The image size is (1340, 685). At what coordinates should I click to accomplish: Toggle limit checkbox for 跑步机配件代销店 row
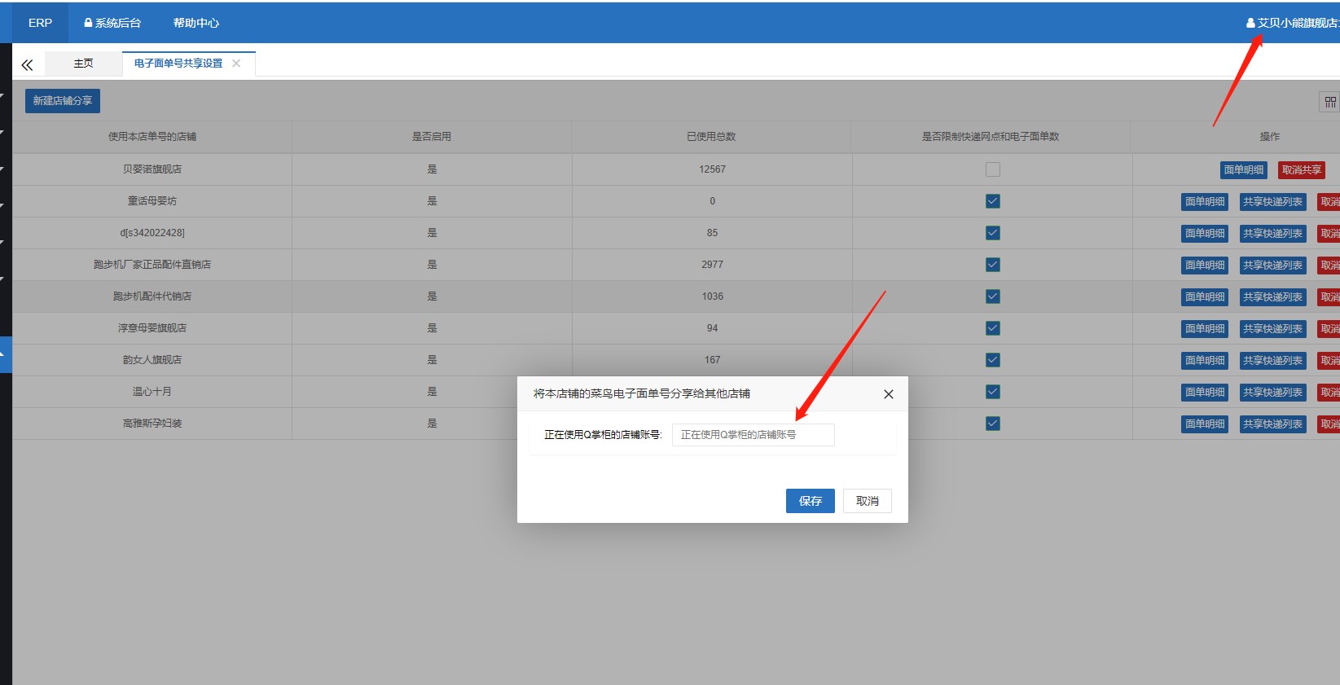992,296
